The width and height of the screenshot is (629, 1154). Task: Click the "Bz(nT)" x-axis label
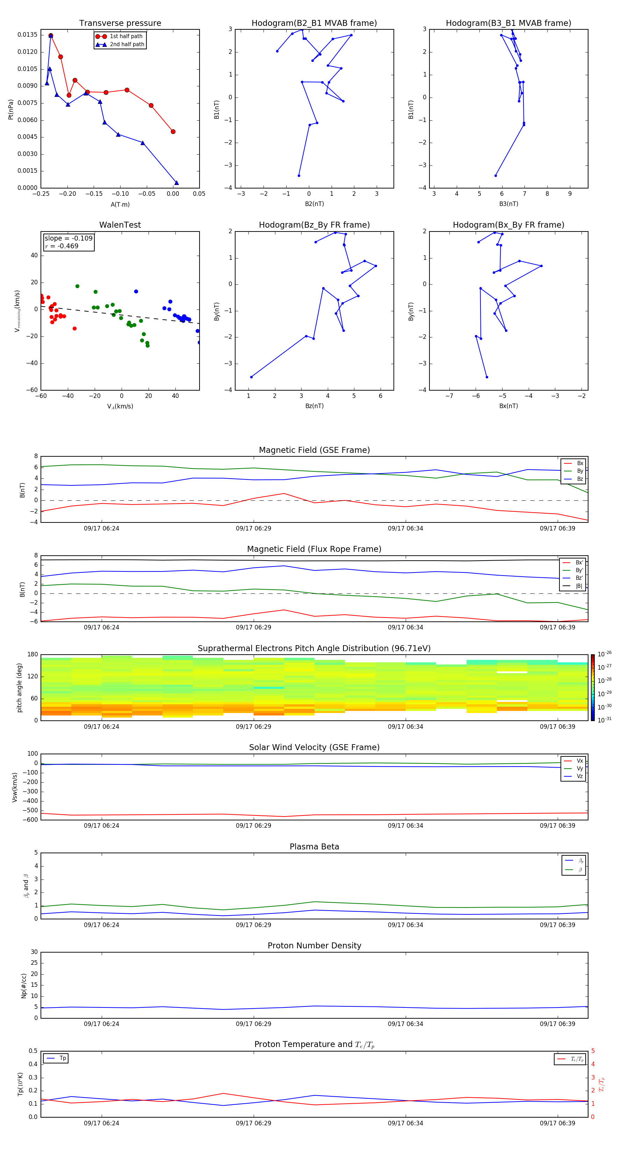[314, 406]
